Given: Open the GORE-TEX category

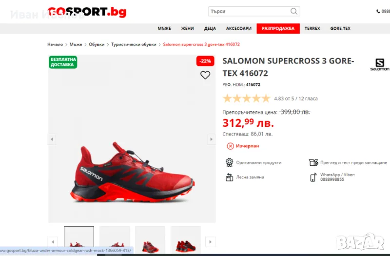Looking at the screenshot, I should 340,28.
